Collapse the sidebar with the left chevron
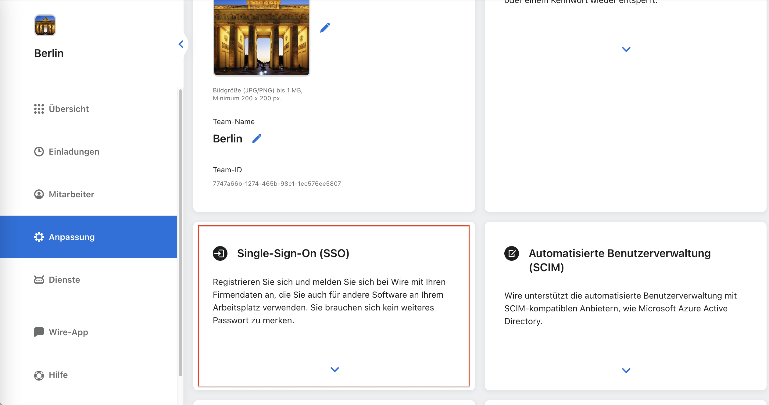The height and width of the screenshot is (405, 769). point(181,44)
